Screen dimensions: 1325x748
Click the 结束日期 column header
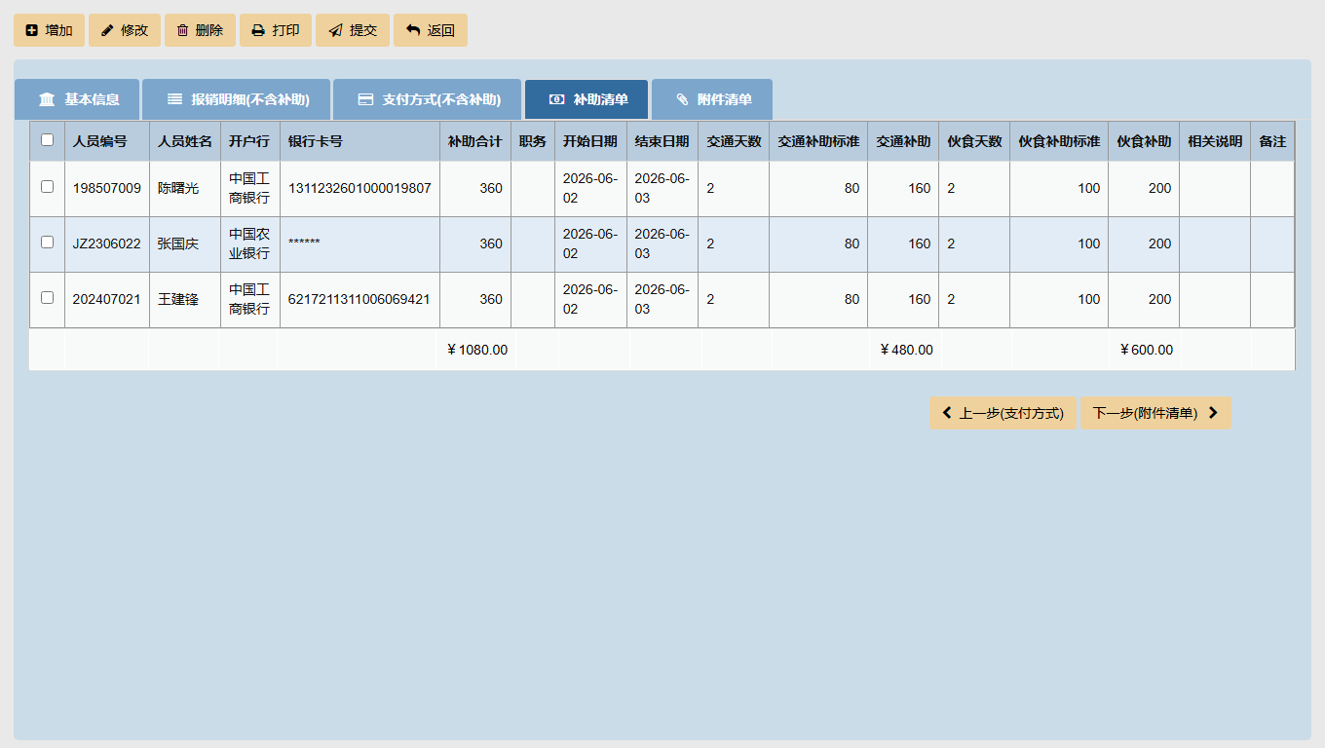pos(662,141)
